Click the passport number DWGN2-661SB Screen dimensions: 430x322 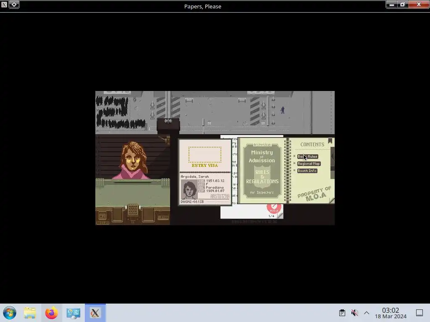(192, 202)
